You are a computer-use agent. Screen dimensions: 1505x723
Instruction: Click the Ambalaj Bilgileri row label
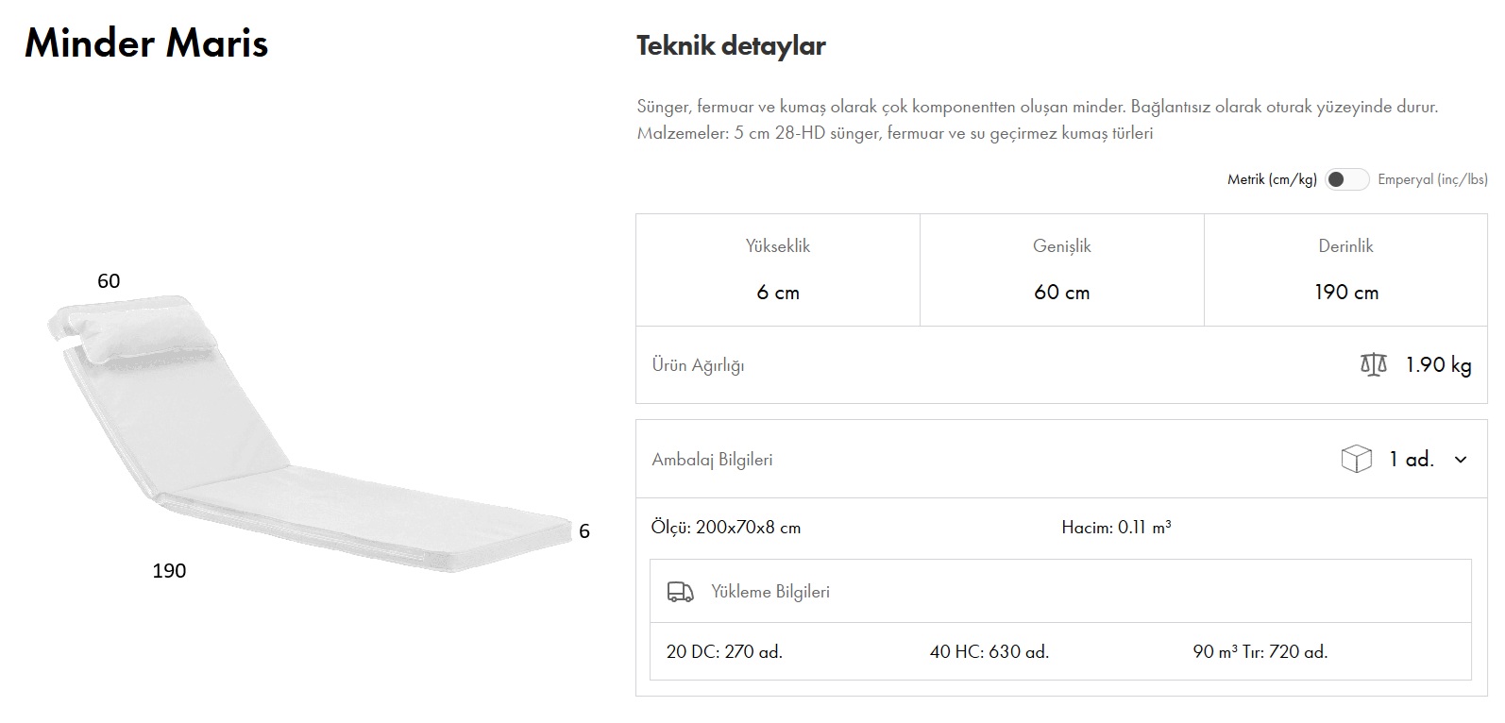[x=712, y=460]
